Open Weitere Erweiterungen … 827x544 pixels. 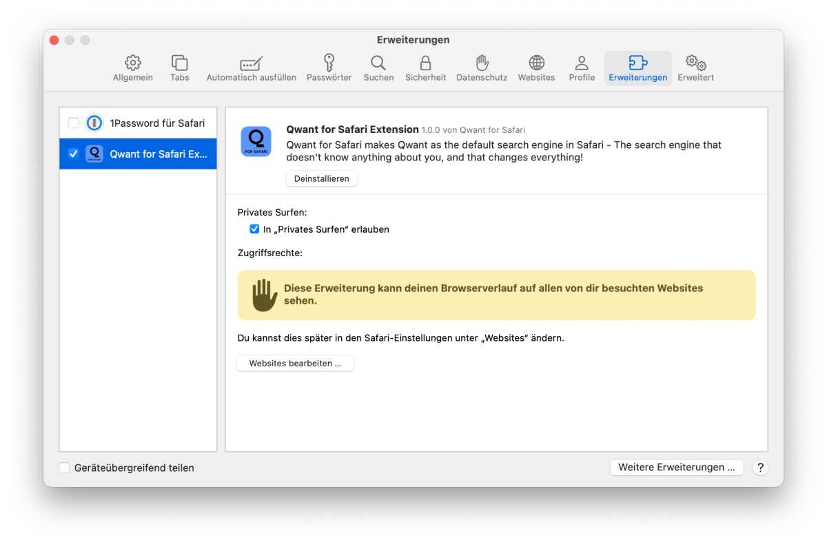[x=677, y=467]
